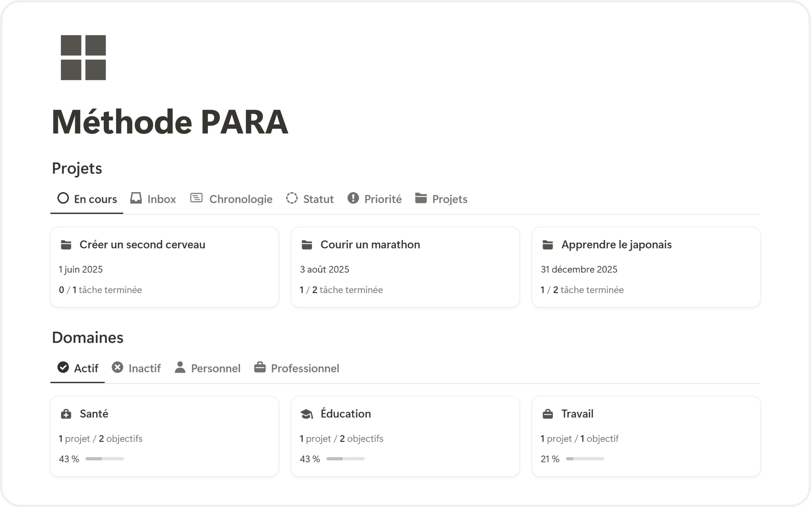Click the Méthode PARA page title
Viewport: 811px width, 507px height.
170,122
